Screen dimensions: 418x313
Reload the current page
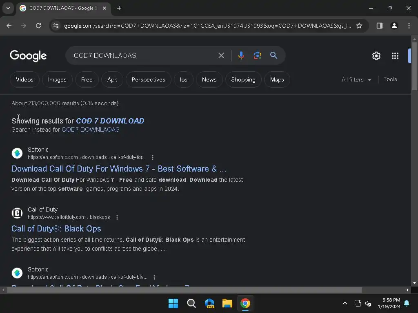coord(38,26)
